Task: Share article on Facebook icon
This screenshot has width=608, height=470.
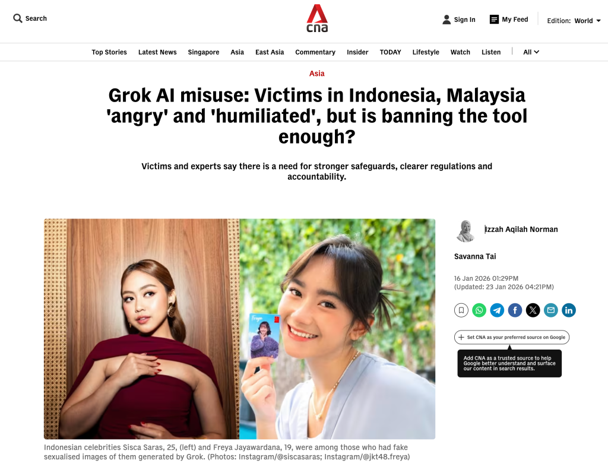Action: click(515, 310)
